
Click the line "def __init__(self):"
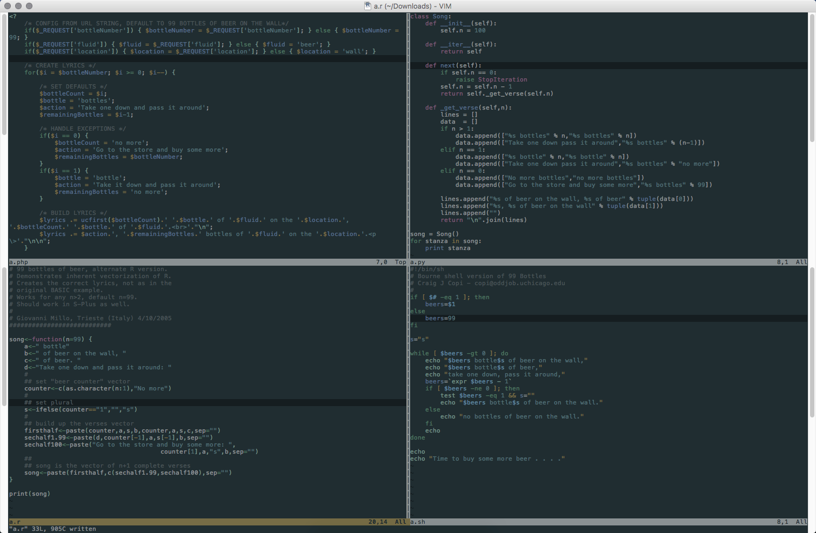coord(461,23)
